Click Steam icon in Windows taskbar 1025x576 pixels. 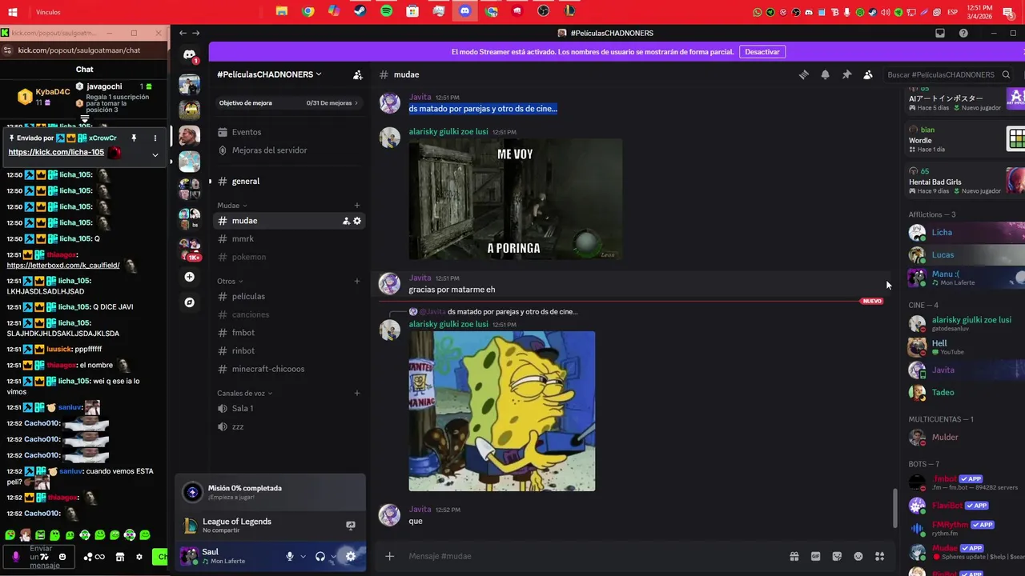360,11
